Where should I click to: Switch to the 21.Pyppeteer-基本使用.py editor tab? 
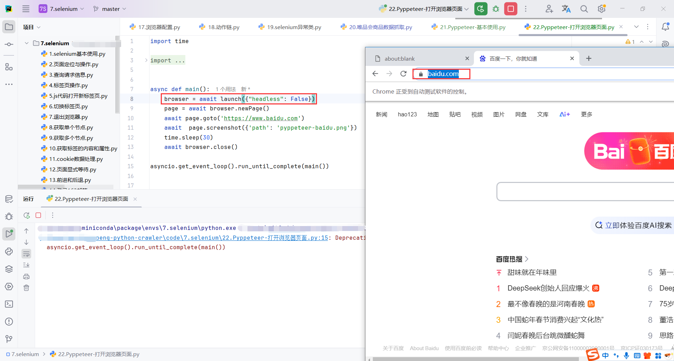pos(469,27)
